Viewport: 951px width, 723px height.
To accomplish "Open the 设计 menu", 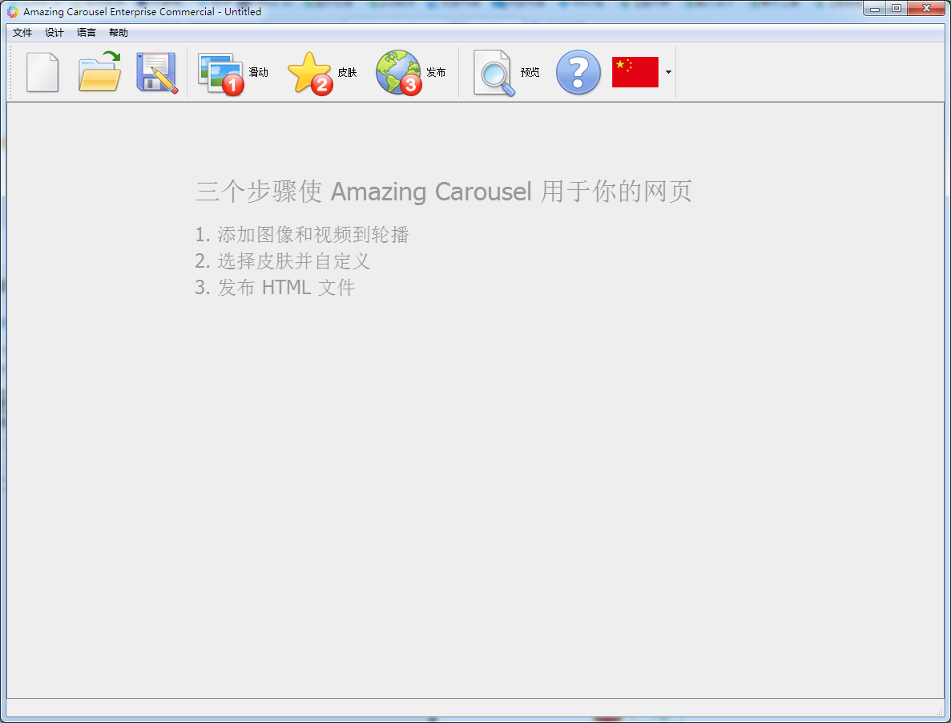I will click(x=54, y=33).
